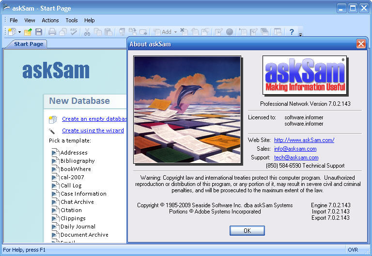The height and width of the screenshot is (256, 372).
Task: Click the Cut scissors icon
Action: click(87, 32)
